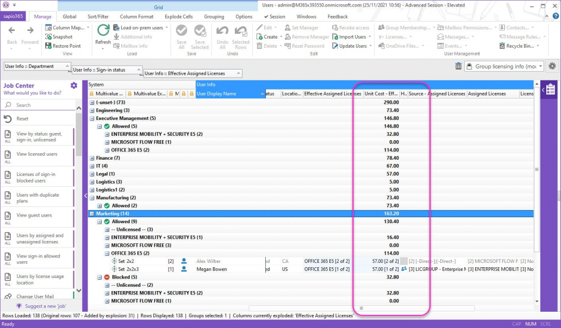Open the Grouping ribbon tab
The height and width of the screenshot is (328, 561).
(214, 16)
